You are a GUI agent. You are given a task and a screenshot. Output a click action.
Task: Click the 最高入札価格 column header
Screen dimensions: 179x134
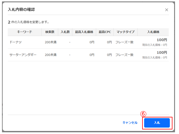pyautogui.click(x=84, y=32)
